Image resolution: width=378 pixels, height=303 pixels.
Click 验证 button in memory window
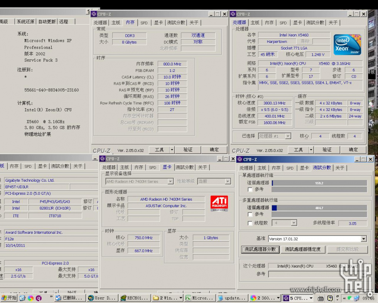pos(188,150)
